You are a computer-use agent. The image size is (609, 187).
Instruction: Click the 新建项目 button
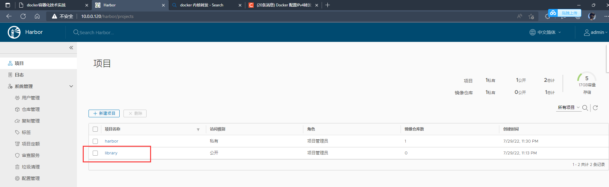click(x=104, y=113)
